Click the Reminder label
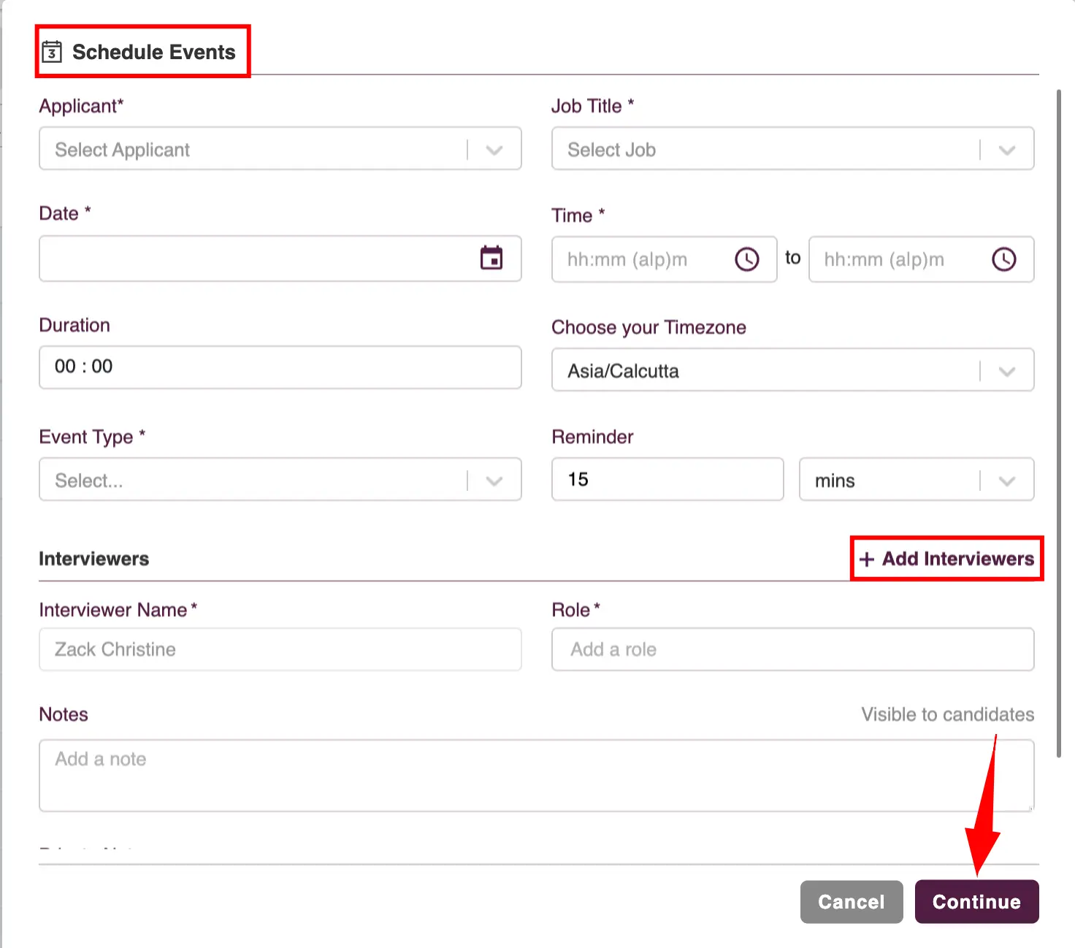The height and width of the screenshot is (948, 1075). [593, 437]
